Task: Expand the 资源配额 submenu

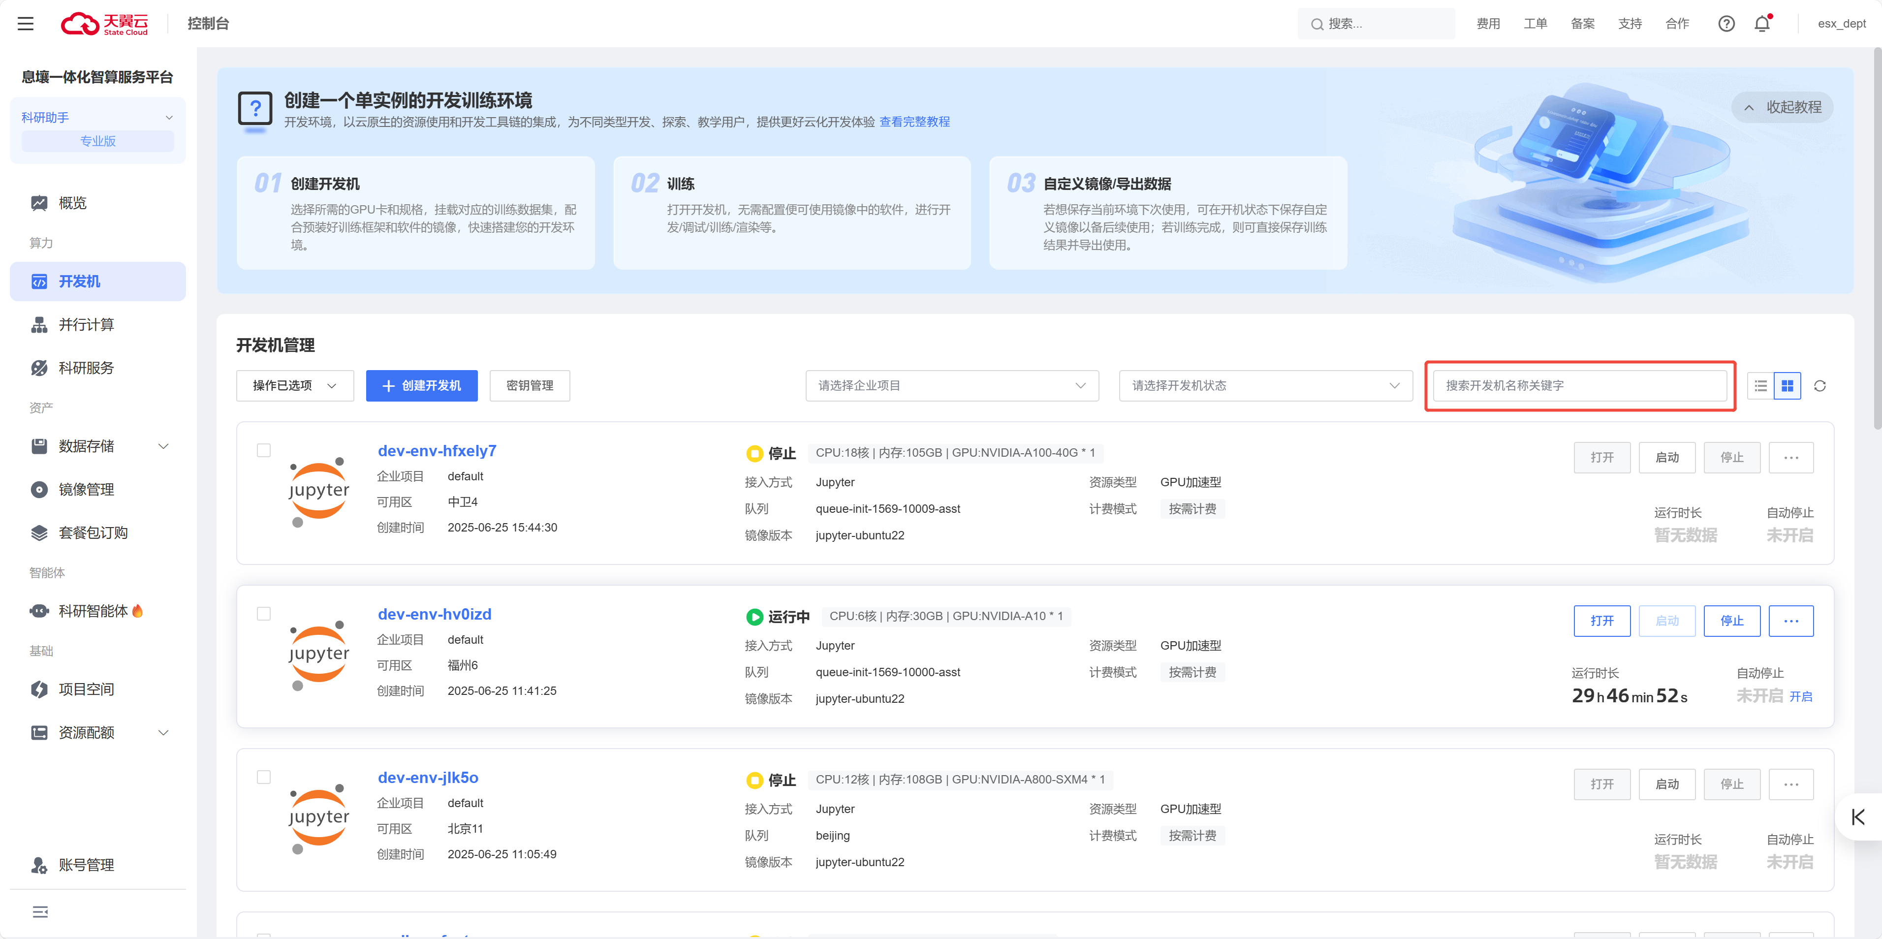Action: (x=164, y=732)
